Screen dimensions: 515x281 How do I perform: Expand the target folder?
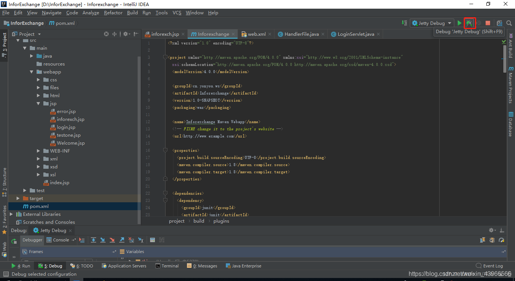18,199
